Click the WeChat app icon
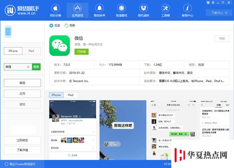This screenshot has width=234, height=168. click(59, 46)
